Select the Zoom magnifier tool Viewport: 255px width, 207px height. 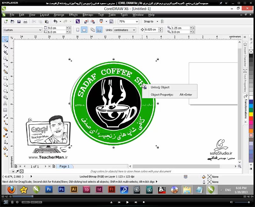5,59
